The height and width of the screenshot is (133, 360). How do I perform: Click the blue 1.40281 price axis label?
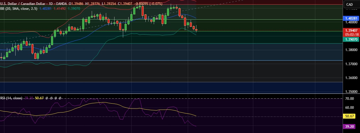pos(351,18)
